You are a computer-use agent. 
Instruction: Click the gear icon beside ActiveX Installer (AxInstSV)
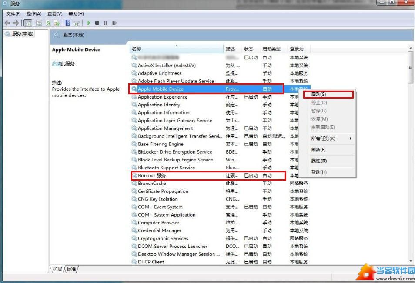point(134,65)
